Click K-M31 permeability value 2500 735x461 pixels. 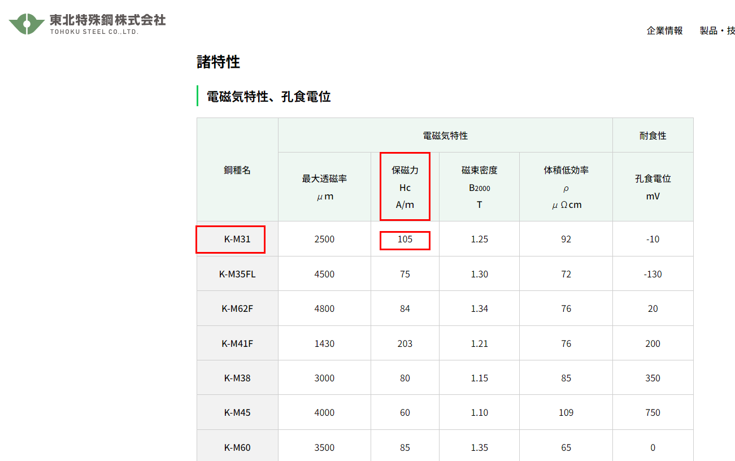tap(324, 239)
